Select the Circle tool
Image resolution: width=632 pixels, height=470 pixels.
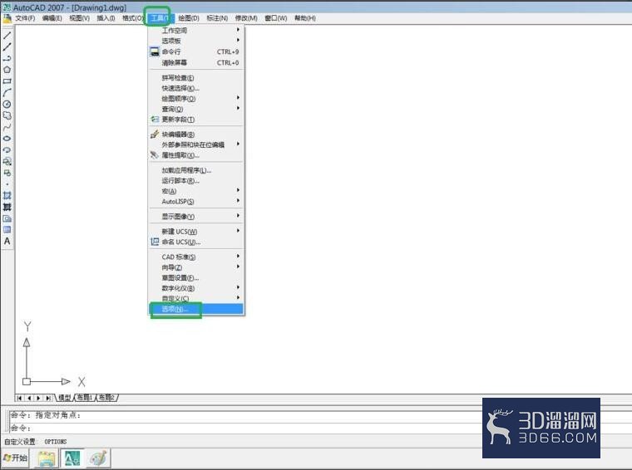7,105
